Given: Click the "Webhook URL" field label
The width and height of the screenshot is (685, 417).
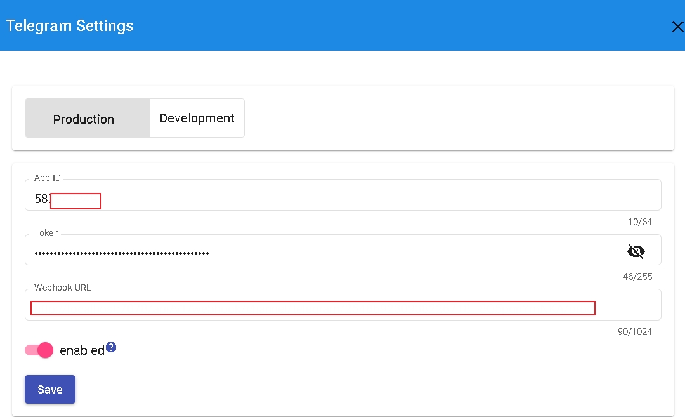Looking at the screenshot, I should pyautogui.click(x=62, y=288).
